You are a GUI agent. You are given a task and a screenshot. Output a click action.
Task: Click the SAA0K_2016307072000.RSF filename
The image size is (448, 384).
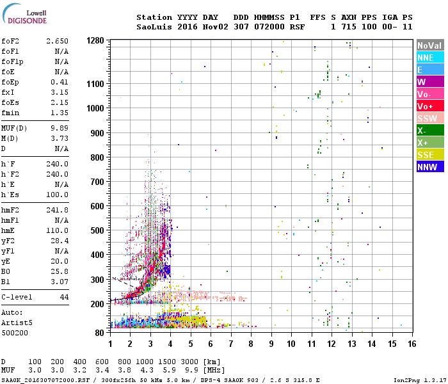tap(45, 380)
